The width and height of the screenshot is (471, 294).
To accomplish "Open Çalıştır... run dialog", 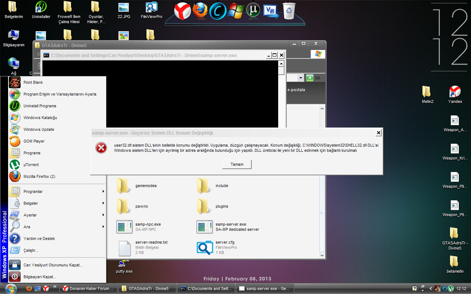I will [57, 250].
